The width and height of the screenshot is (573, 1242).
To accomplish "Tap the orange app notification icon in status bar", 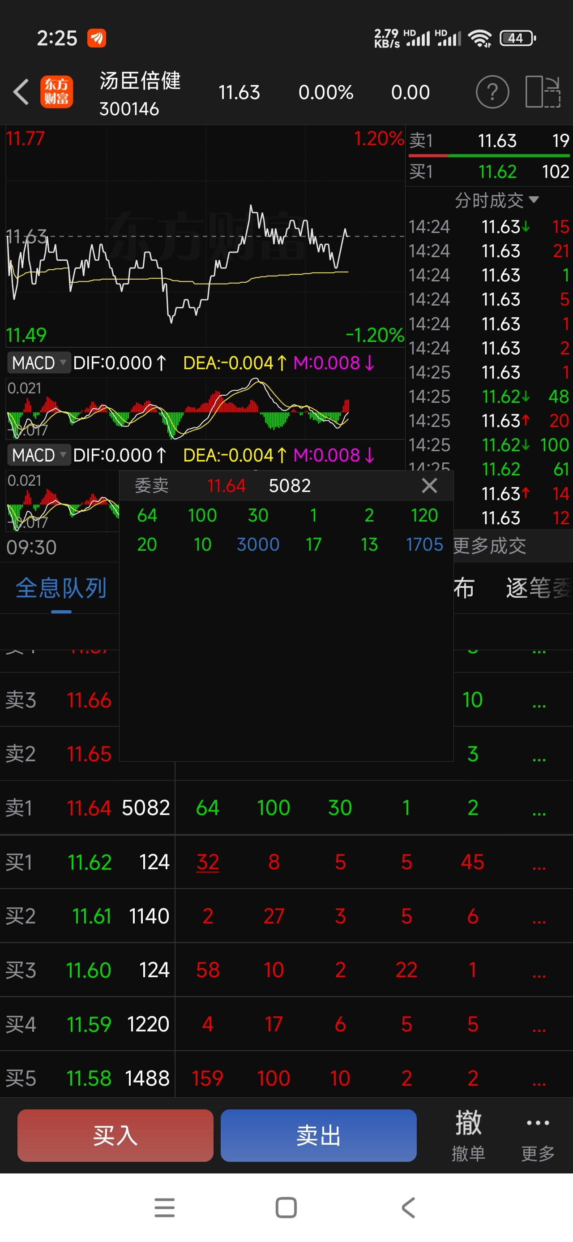I will [96, 38].
